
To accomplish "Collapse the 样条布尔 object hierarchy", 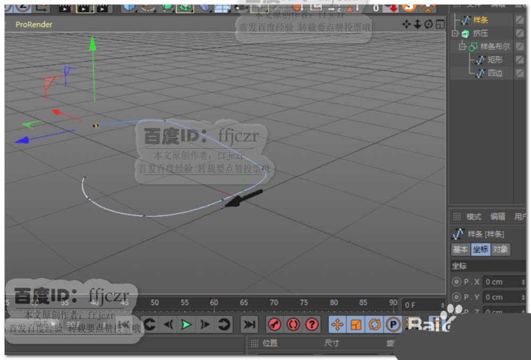I will click(463, 46).
